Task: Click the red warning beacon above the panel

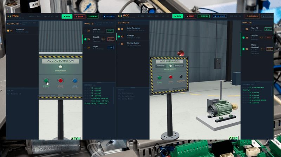Action: 181,53
